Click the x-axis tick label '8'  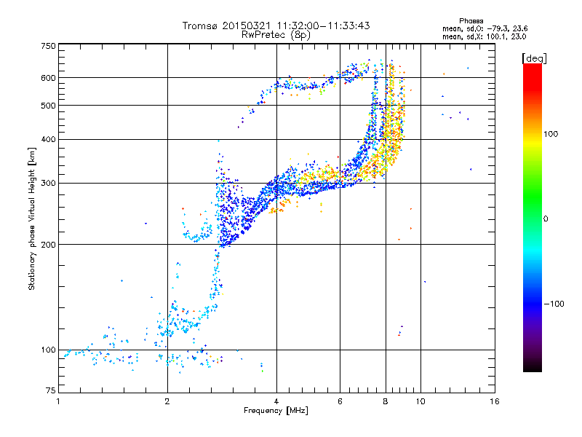386,401
